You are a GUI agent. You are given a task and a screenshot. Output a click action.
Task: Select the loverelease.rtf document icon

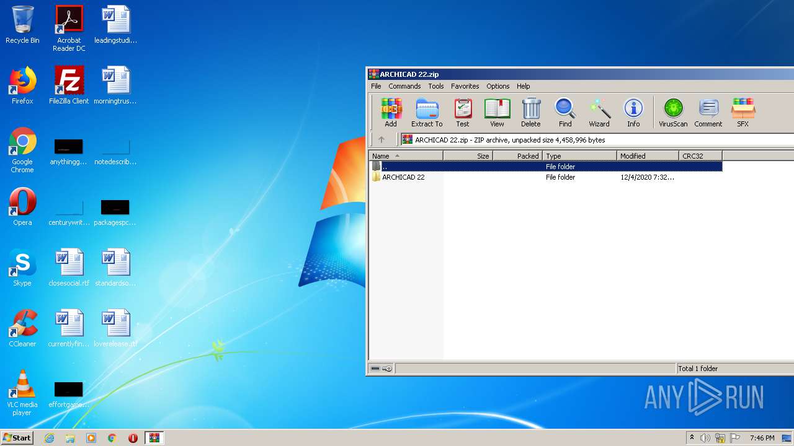[115, 328]
